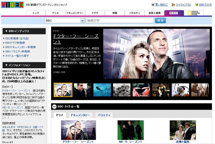Select the dark couple carousel thumbnail
This screenshot has height=144, width=215.
tap(161, 90)
